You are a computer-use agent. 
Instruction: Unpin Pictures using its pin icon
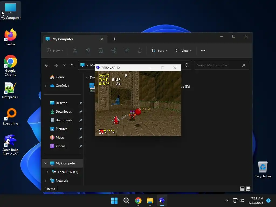point(81,129)
